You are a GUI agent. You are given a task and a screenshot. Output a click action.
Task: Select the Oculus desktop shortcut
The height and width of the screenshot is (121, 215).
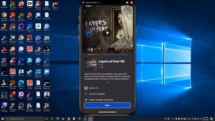[x=30, y=5]
